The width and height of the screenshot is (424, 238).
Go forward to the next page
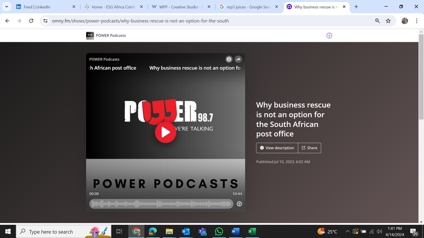(19, 21)
